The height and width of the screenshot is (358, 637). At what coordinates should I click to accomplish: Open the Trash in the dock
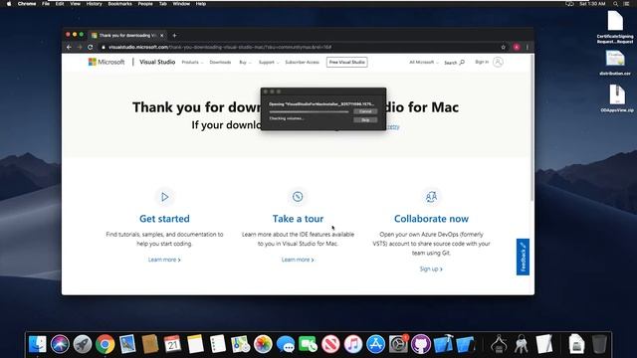coord(599,344)
